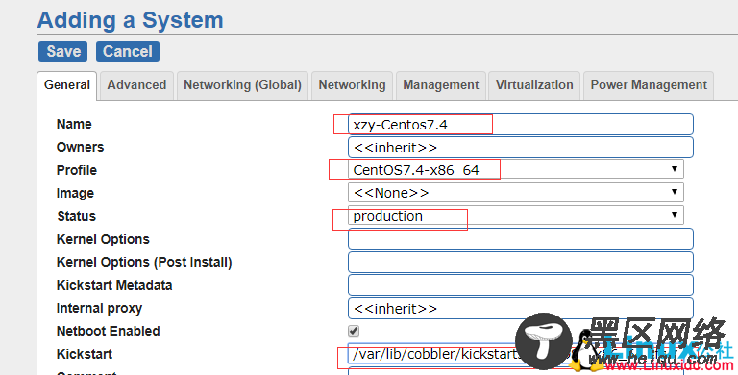Open the Status dropdown

(516, 215)
